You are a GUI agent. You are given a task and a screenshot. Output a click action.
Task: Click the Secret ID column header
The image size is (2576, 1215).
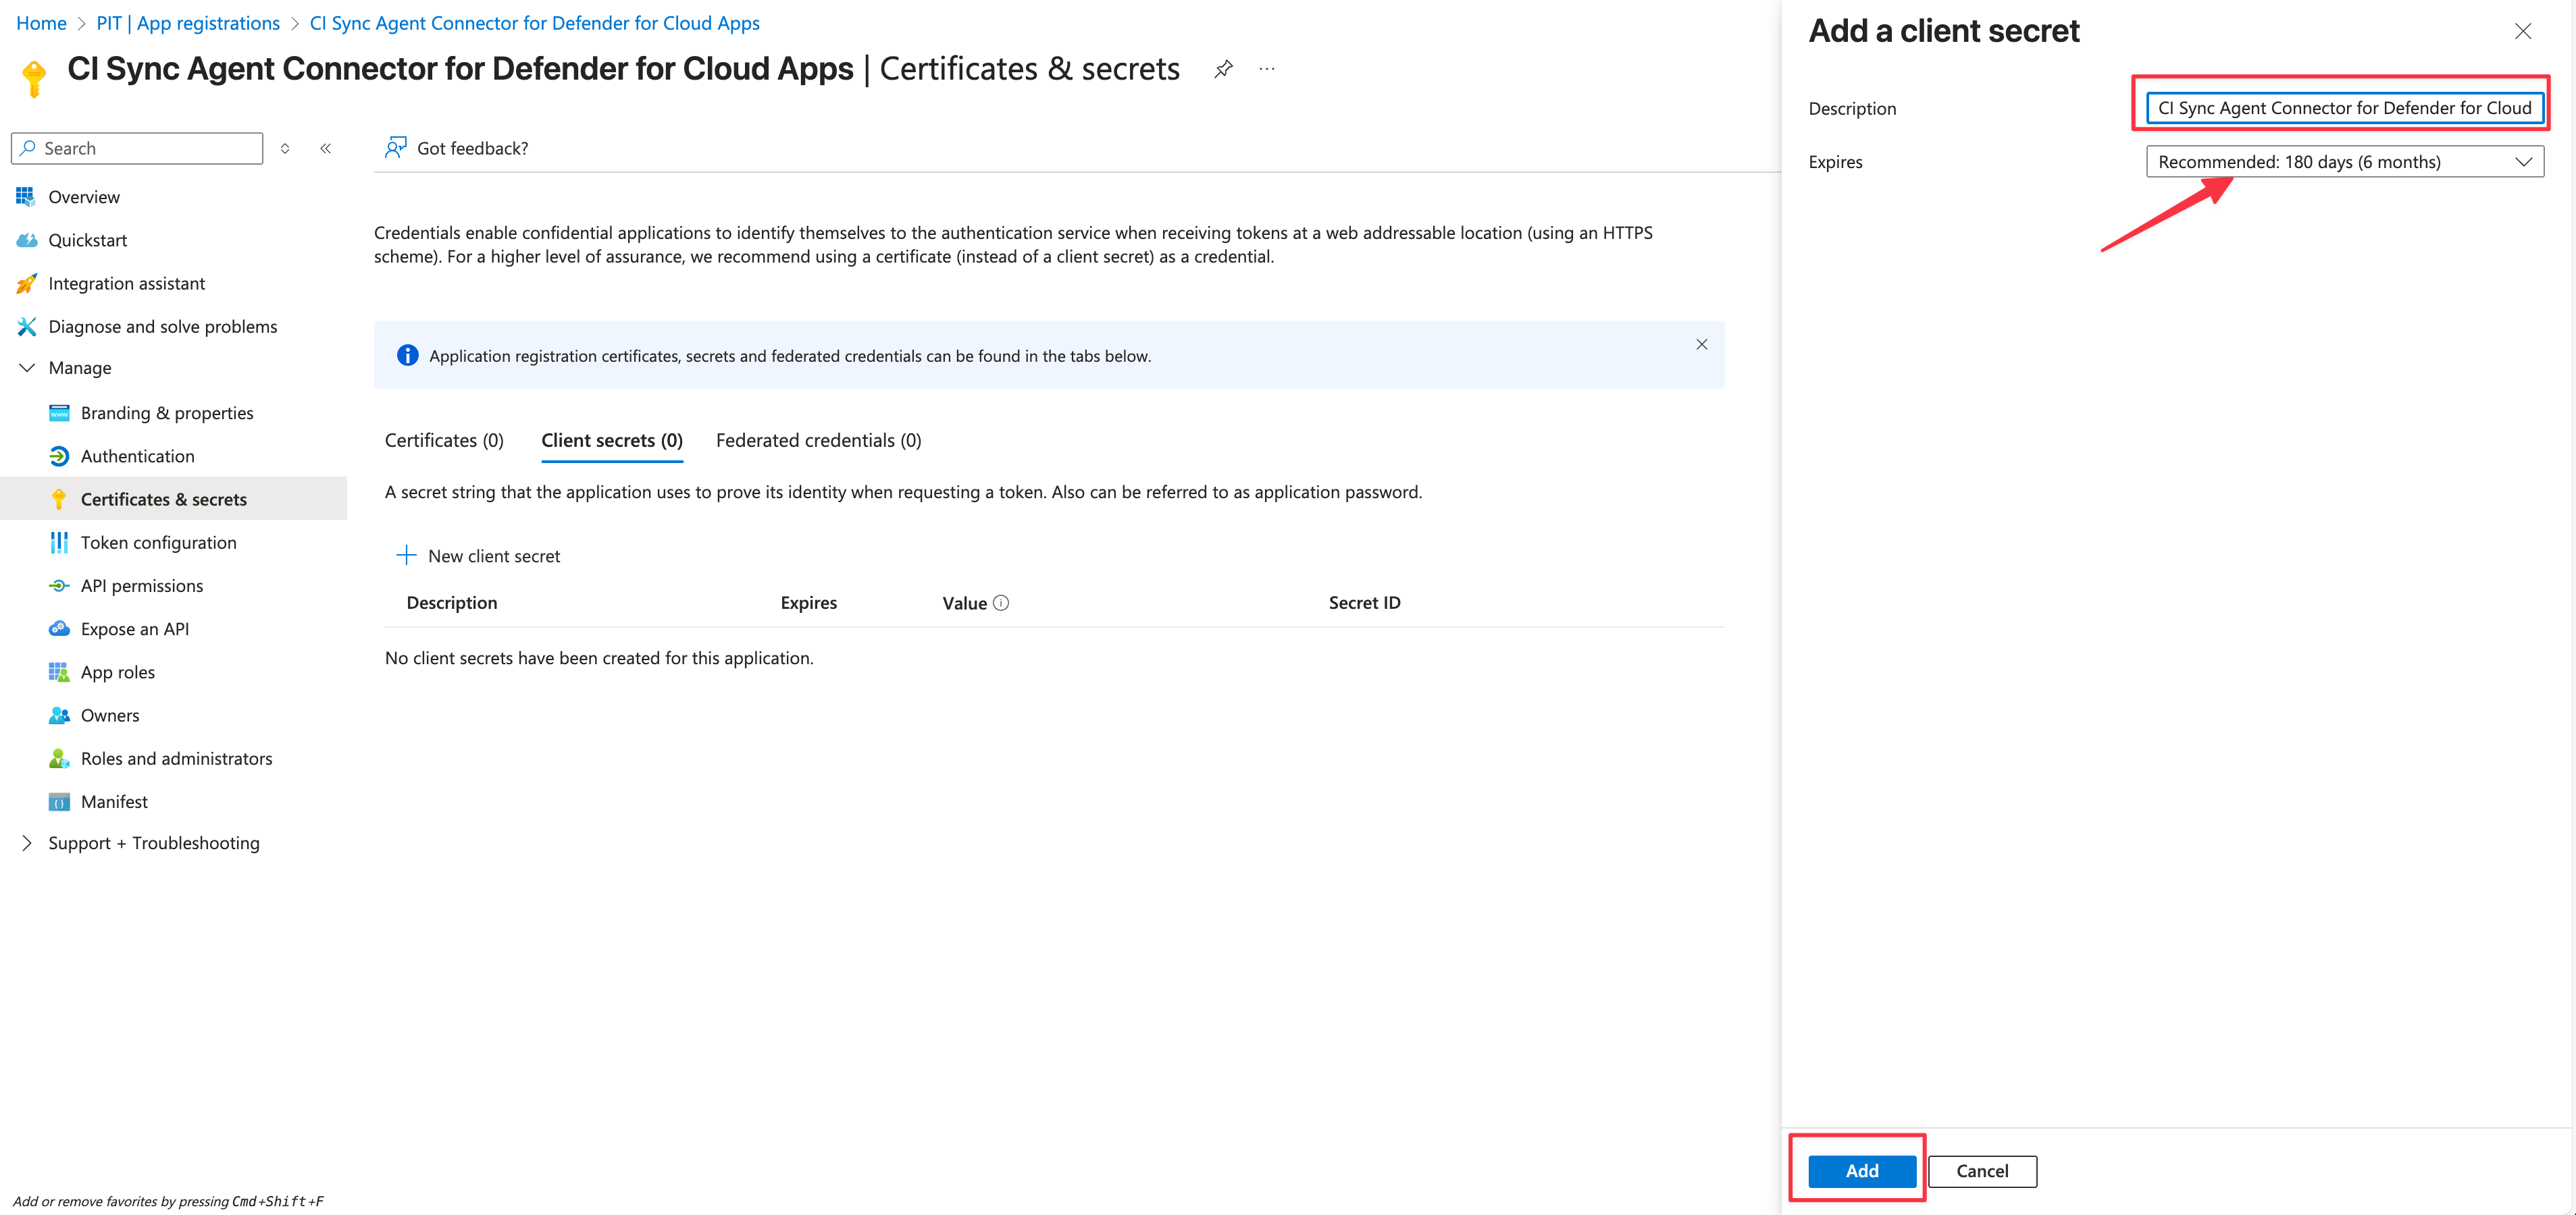pyautogui.click(x=1364, y=603)
